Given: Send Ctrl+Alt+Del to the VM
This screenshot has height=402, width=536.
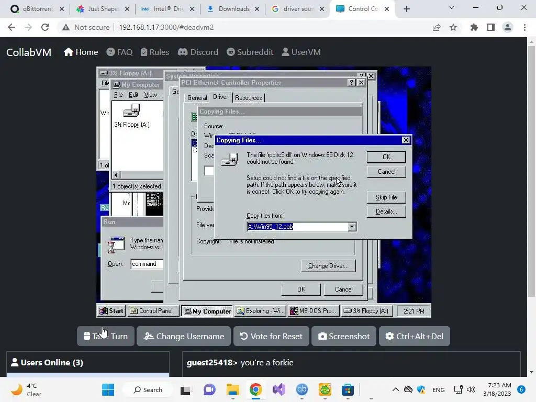Looking at the screenshot, I should [415, 337].
